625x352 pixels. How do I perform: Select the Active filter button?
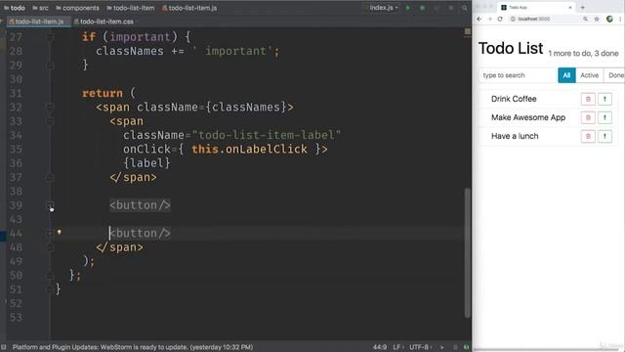(x=589, y=75)
